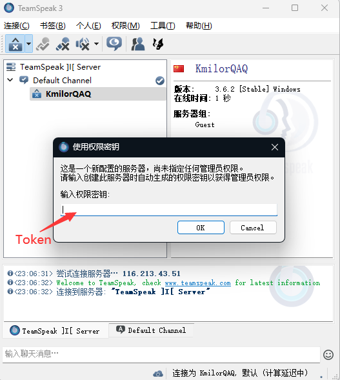Screen dimensions: 340x380
Task: Click the away status toolbar icon
Action: pos(15,44)
